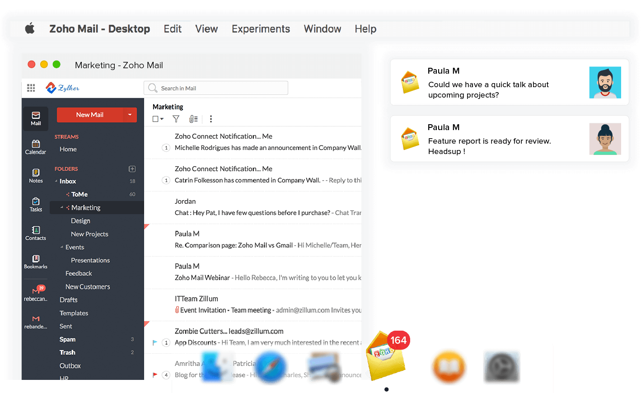Screen dimensions: 641x393
Task: Open the Drafts folder
Action: (69, 300)
